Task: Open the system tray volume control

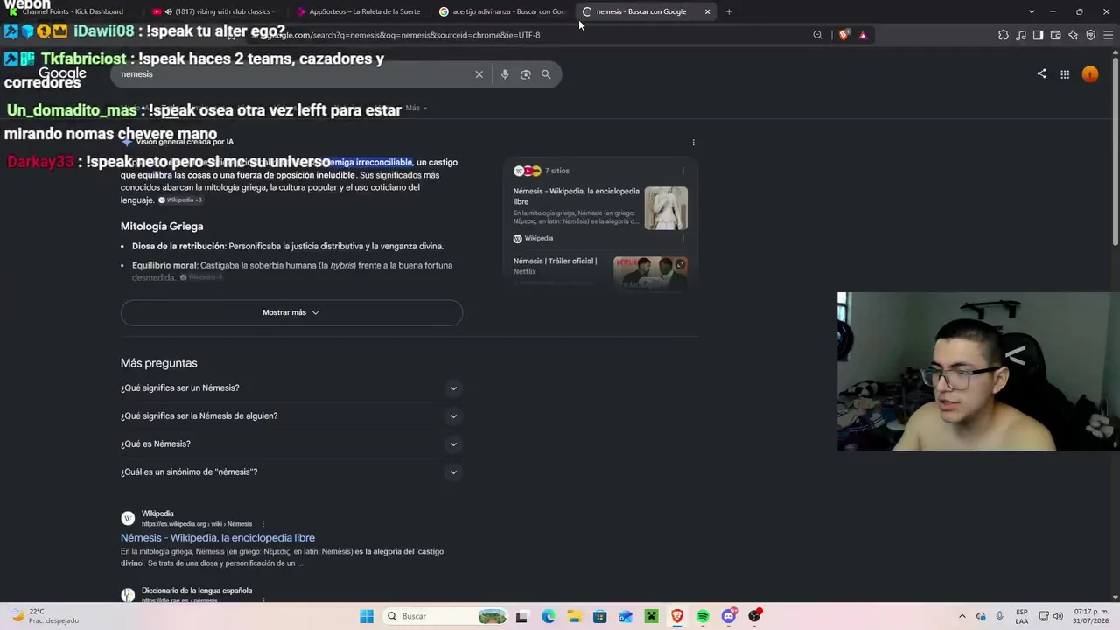Action: click(x=1057, y=616)
